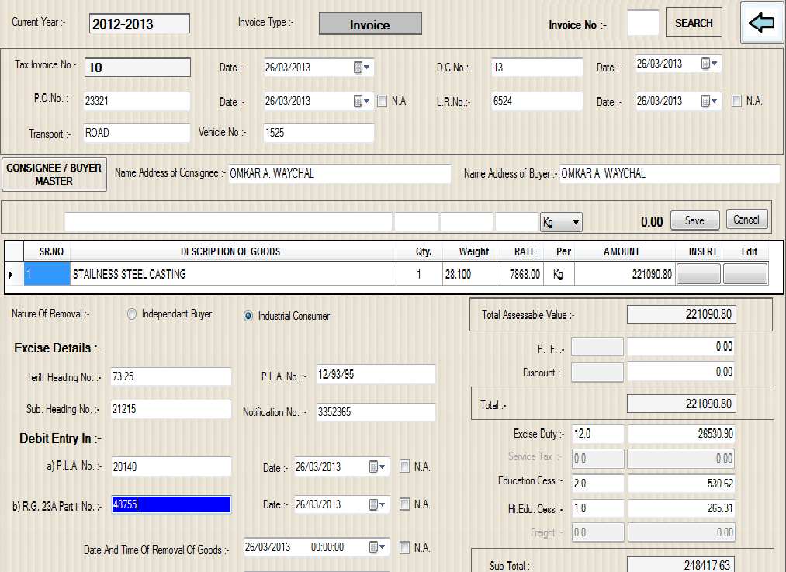Click the P. F. amount field

pos(680,346)
